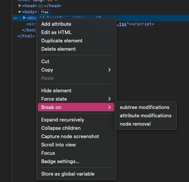Image resolution: width=189 pixels, height=182 pixels.
Task: Click the three-dot actions icon on selected row
Action: click(15, 18)
